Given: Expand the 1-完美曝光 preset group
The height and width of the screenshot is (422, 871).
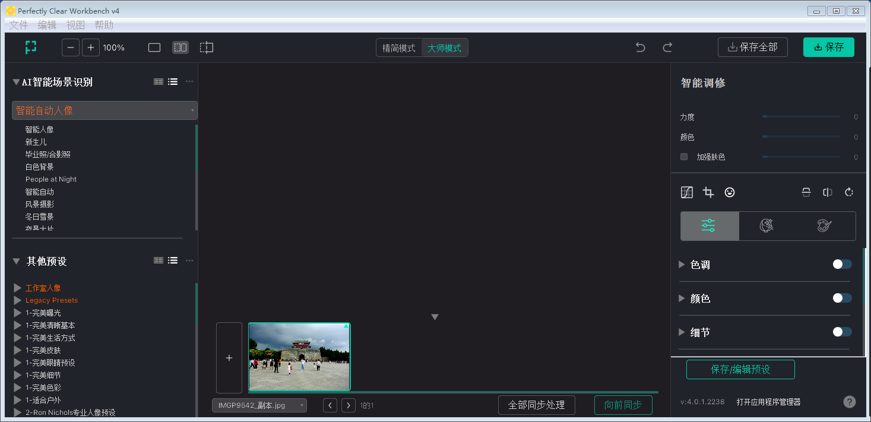Looking at the screenshot, I should pyautogui.click(x=18, y=313).
